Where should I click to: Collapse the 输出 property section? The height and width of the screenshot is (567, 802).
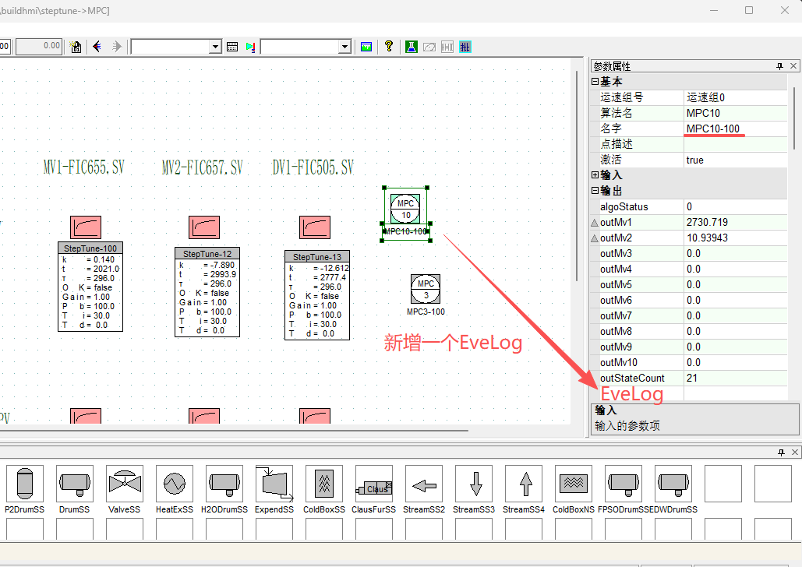point(595,191)
